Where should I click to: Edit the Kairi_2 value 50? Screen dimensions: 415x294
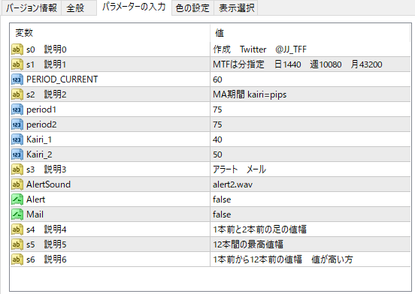pyautogui.click(x=310, y=154)
